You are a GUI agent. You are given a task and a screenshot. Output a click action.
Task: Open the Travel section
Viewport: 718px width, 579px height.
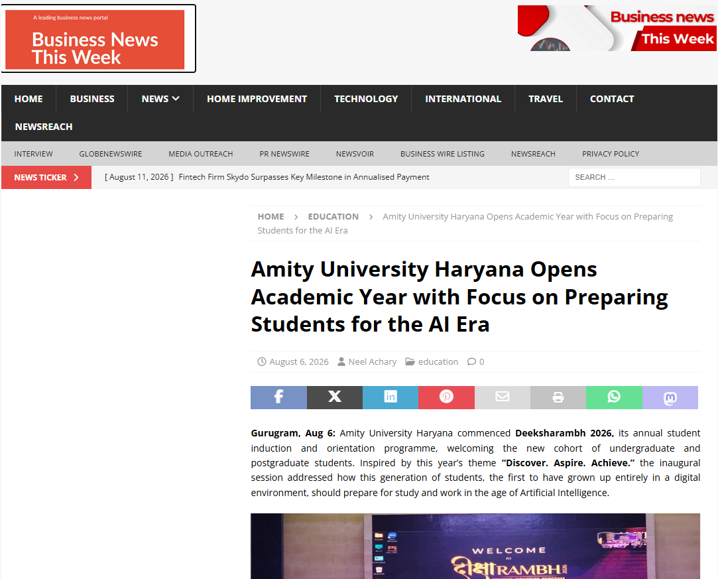[x=546, y=99]
